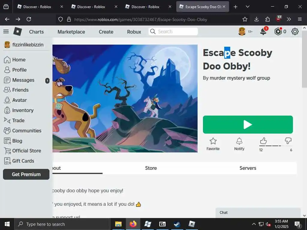This screenshot has height=230, width=307.
Task: Go back to the previous page
Action: click(x=7, y=19)
